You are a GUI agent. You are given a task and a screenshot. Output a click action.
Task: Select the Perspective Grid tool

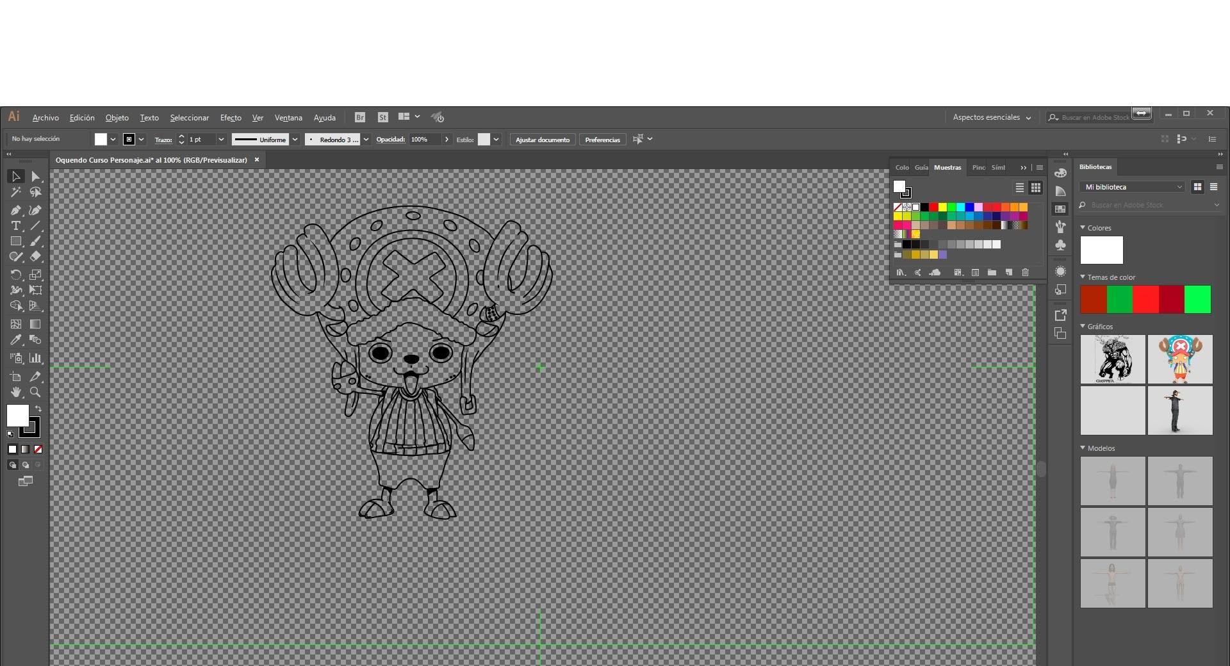[36, 306]
